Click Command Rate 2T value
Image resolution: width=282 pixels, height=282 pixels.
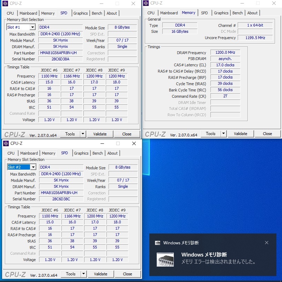click(x=225, y=96)
